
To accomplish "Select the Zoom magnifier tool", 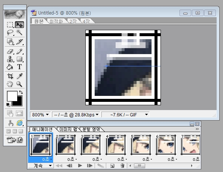I will tap(19, 84).
